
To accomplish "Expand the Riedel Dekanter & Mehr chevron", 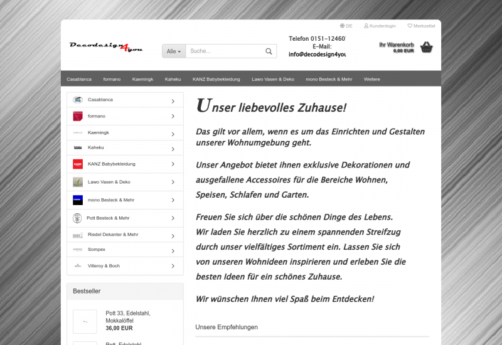I will pos(173,235).
